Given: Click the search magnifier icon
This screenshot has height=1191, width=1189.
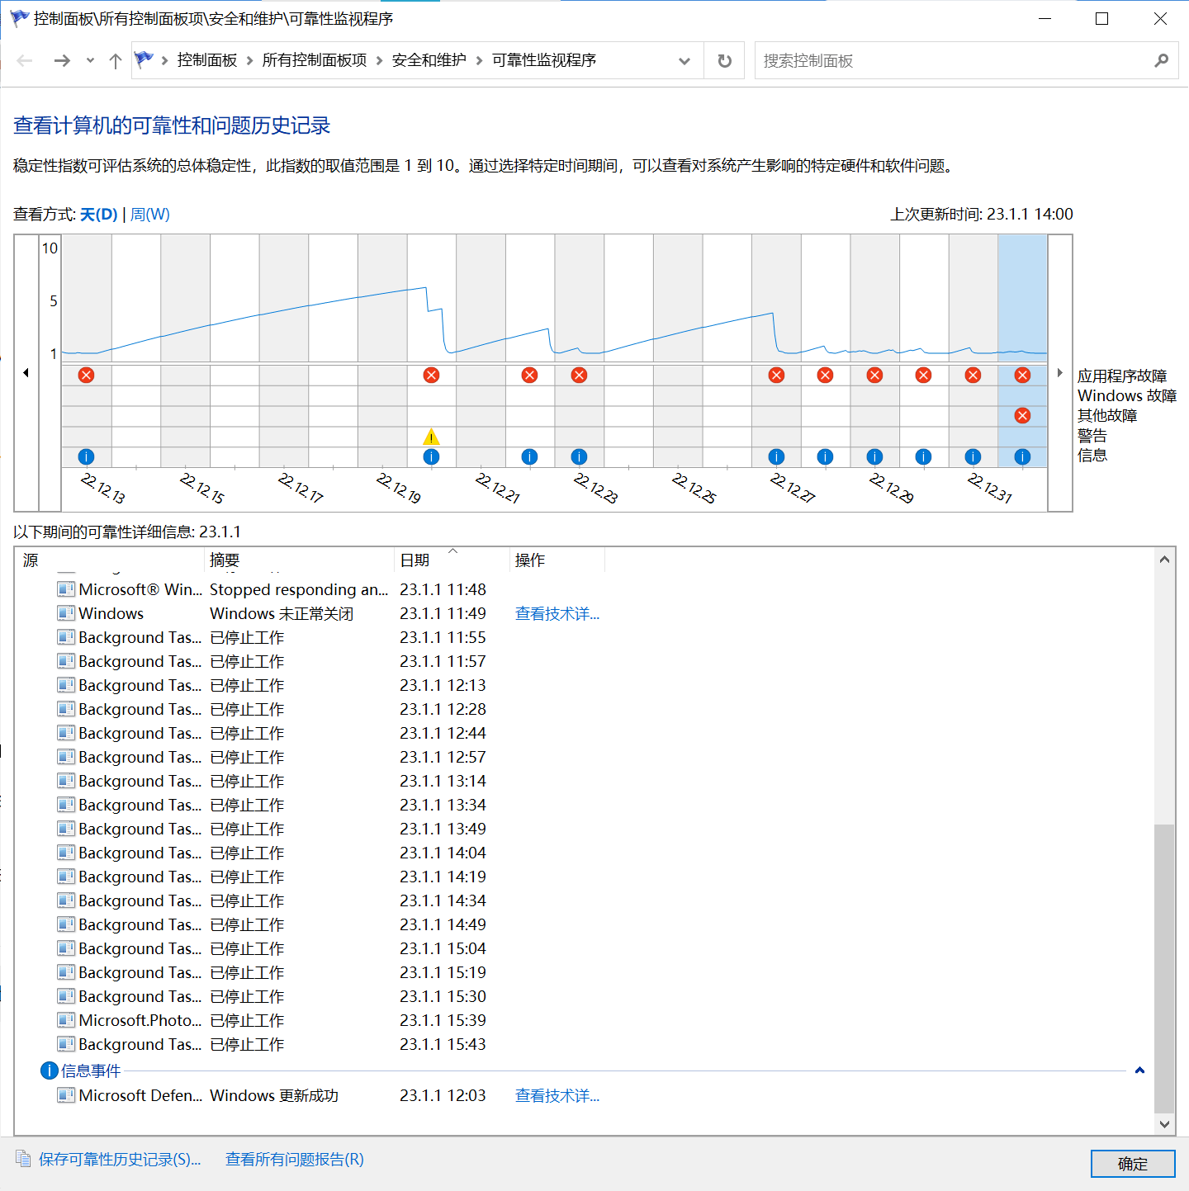Looking at the screenshot, I should 1161,61.
